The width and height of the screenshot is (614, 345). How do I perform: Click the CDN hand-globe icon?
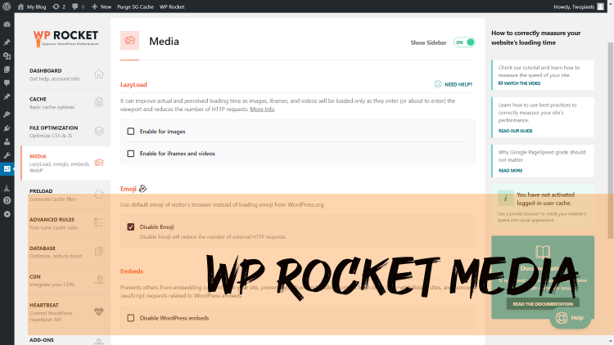99,280
